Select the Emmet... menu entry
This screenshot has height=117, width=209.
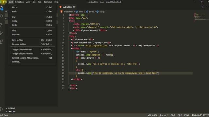click(32, 62)
